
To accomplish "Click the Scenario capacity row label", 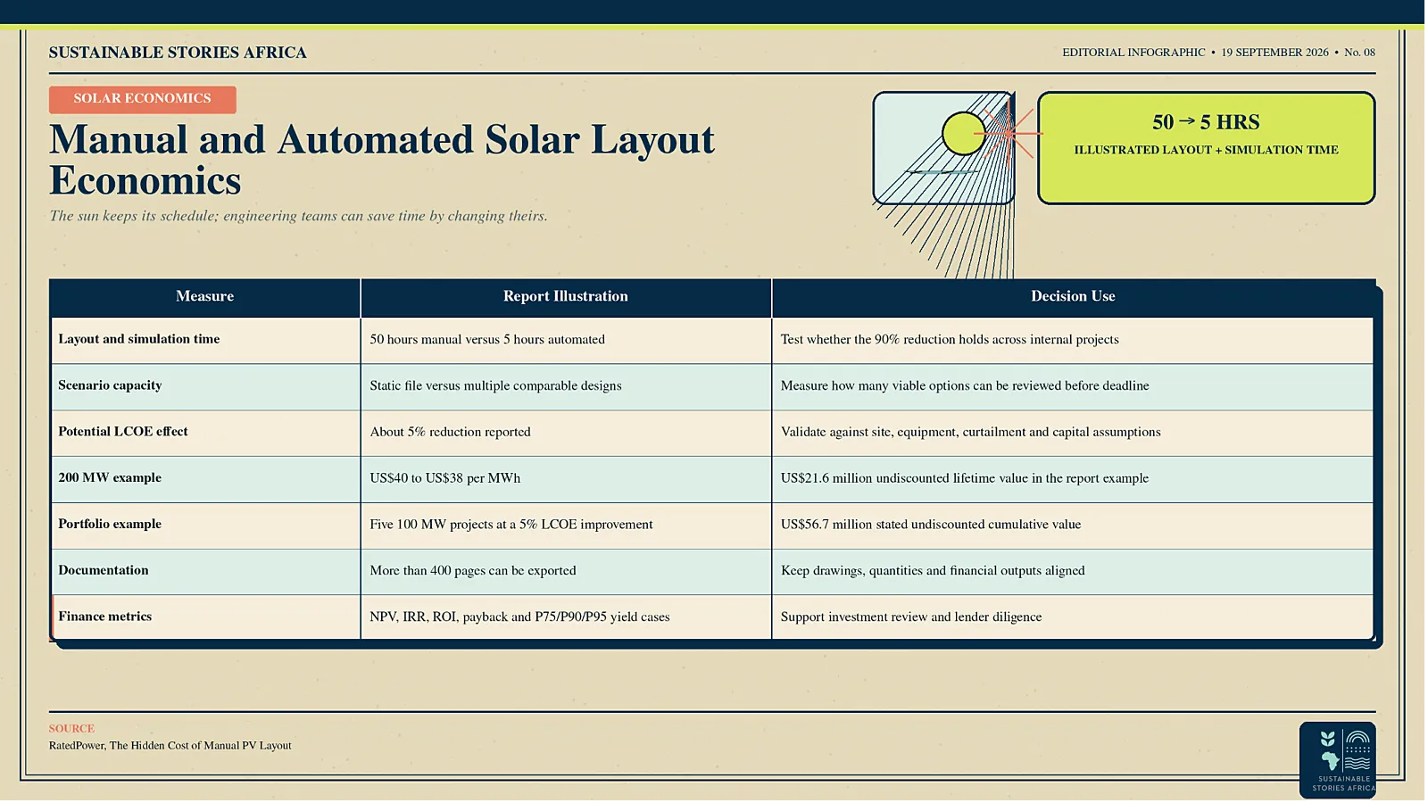I will click(110, 385).
